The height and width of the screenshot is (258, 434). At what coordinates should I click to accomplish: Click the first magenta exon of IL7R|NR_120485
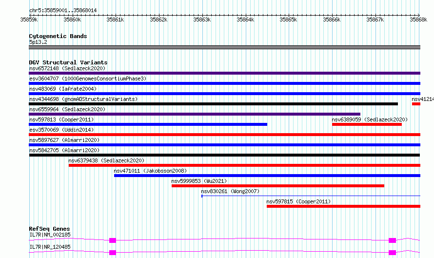[x=112, y=253]
